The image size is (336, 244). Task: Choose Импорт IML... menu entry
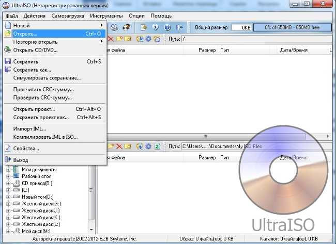55,129
